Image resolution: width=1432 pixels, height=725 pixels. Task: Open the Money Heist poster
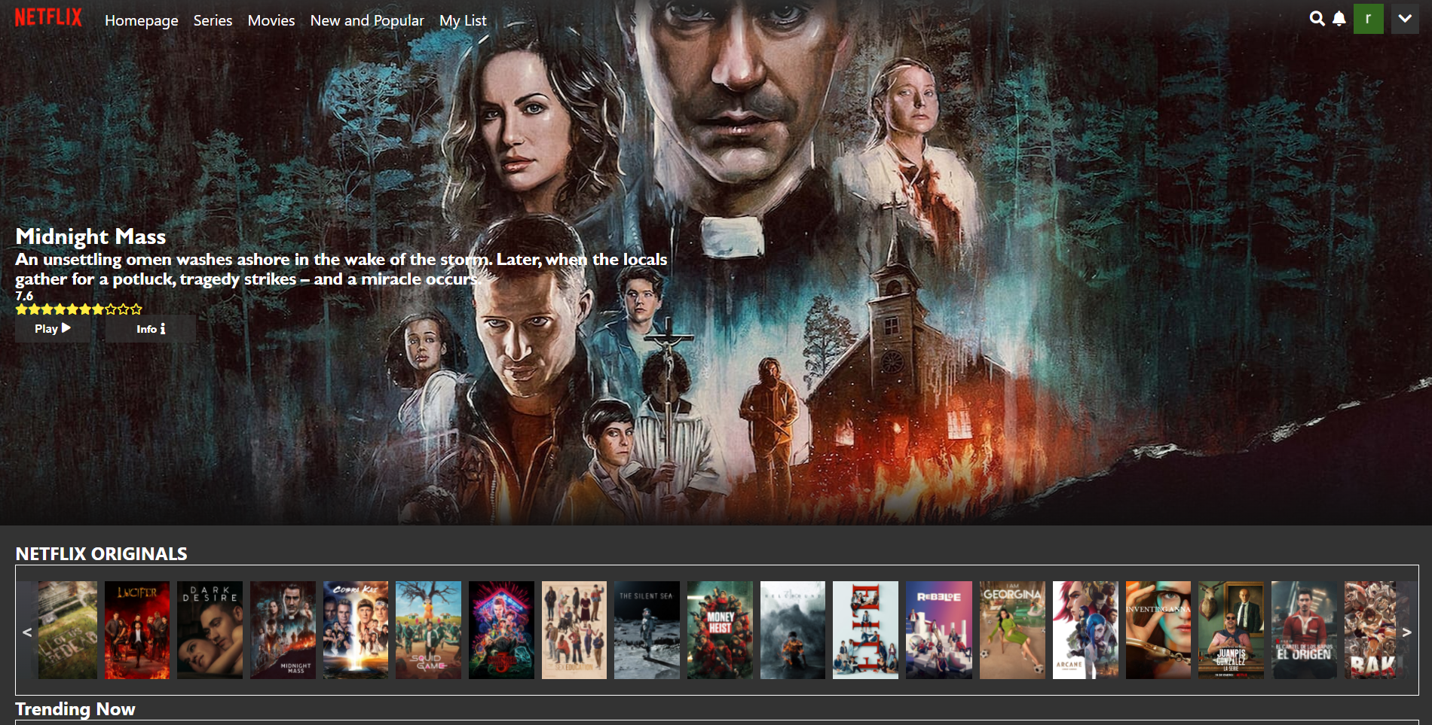point(721,630)
